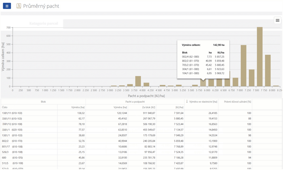
Task: Click percentage 88 in Právní důvod column
Action: coord(249,118)
